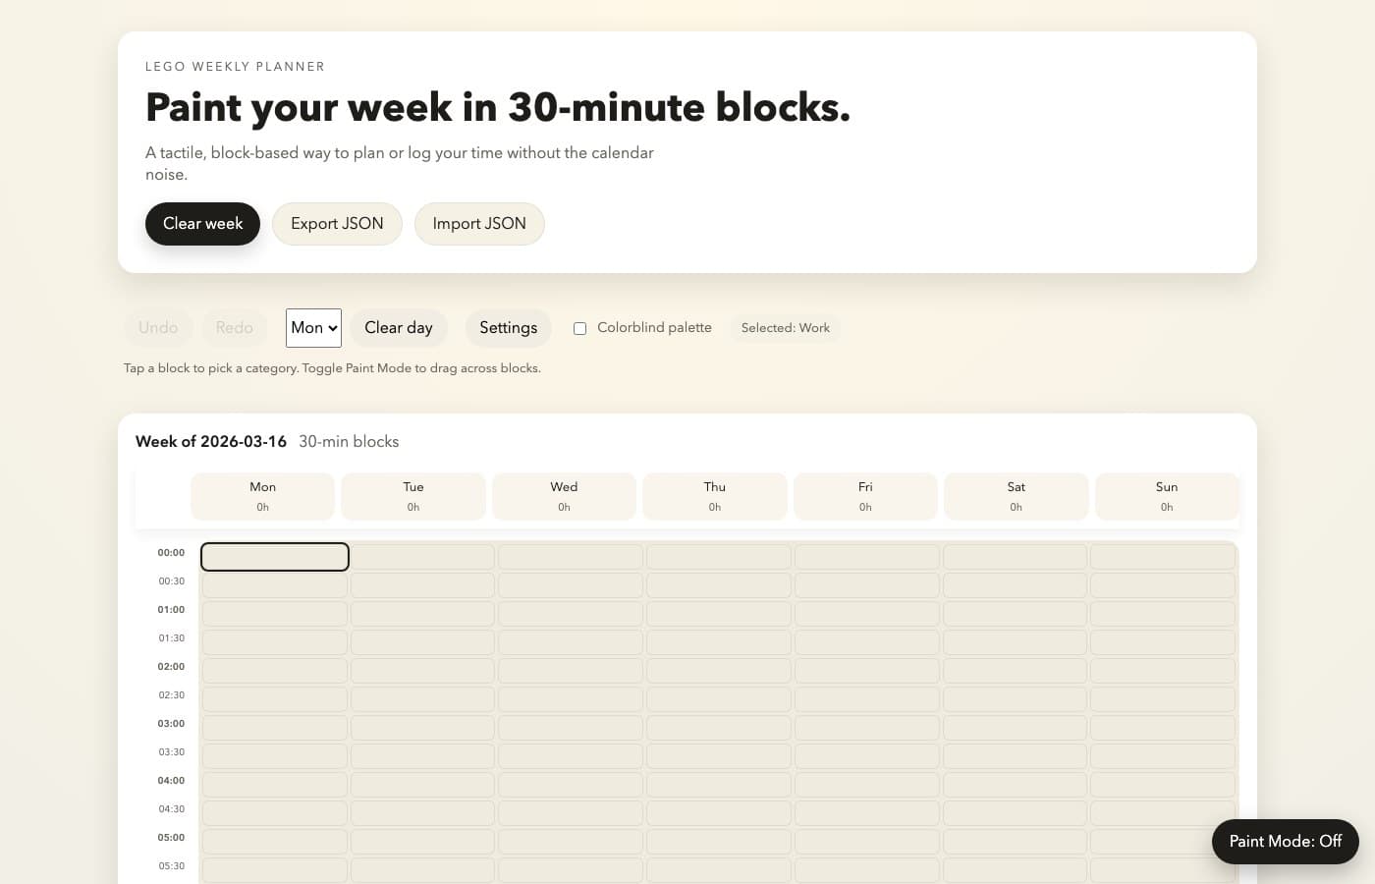Select the Sun column header

[1167, 496]
